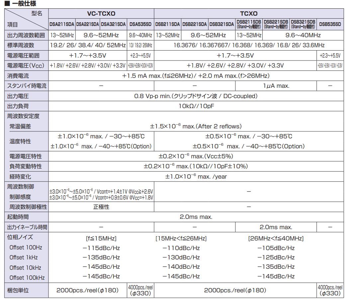
Task: Select the DSB211SDB Stand-by model header
Action: pos(249,24)
